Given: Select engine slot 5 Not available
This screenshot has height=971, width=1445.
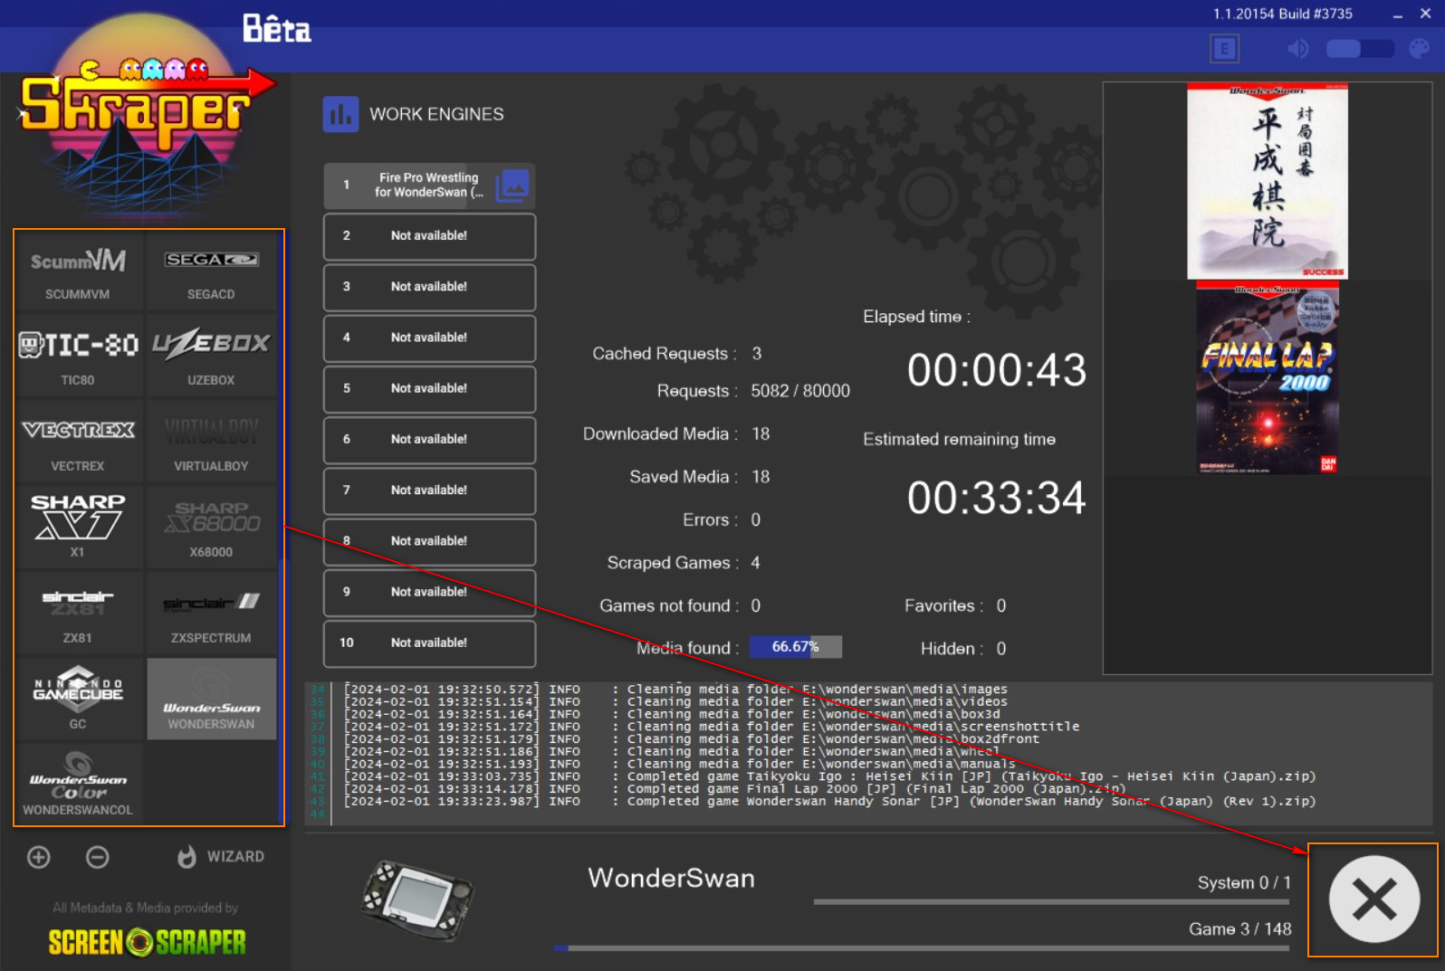Looking at the screenshot, I should coord(429,389).
